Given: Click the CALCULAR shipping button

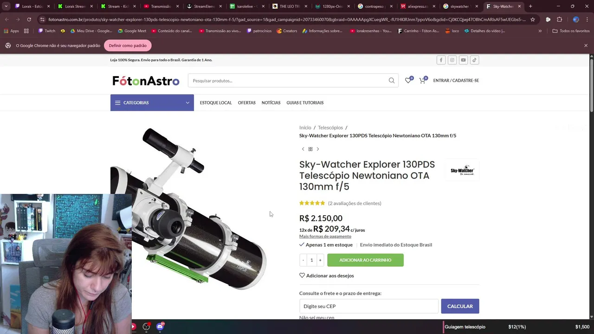Looking at the screenshot, I should tap(460, 306).
